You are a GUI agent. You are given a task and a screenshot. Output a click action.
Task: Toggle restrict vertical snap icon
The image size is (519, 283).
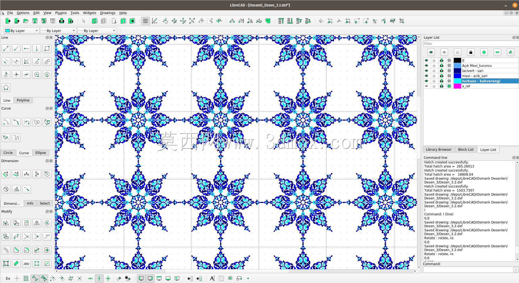coord(99,278)
